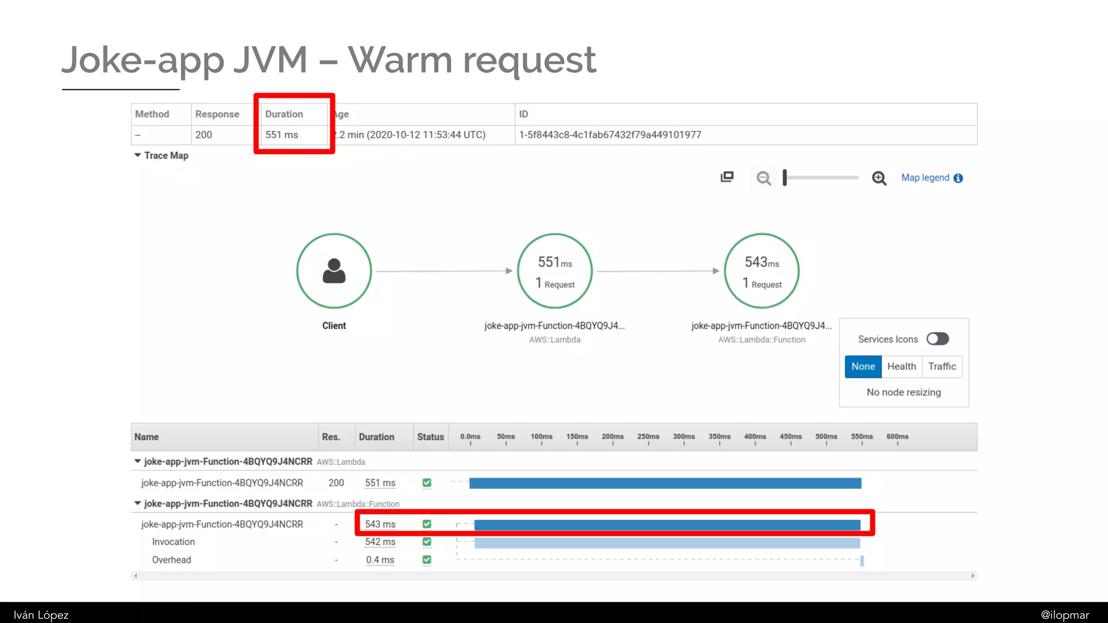Click the Overhead subsegment row name
Image resolution: width=1108 pixels, height=623 pixels.
pos(172,560)
